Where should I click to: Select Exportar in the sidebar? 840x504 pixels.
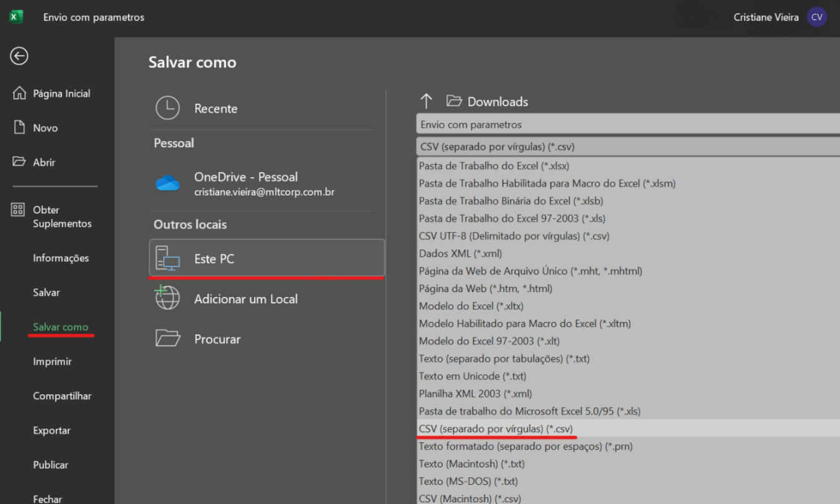pyautogui.click(x=51, y=430)
